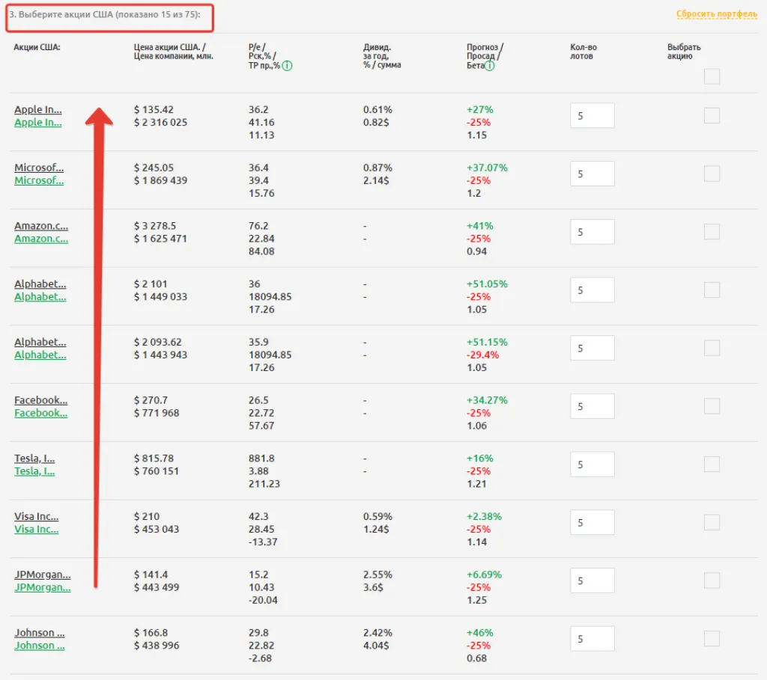Click the black underlined JPMorgan name link
This screenshot has width=767, height=680.
point(42,575)
